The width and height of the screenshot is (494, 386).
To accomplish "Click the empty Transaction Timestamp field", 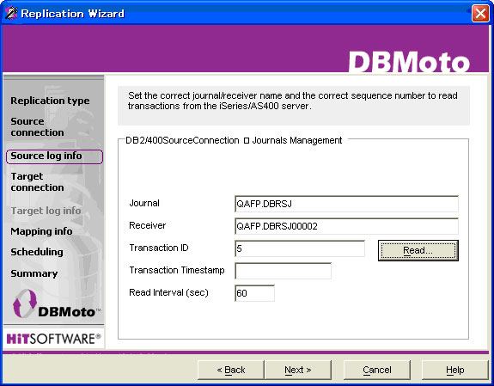I will point(283,271).
